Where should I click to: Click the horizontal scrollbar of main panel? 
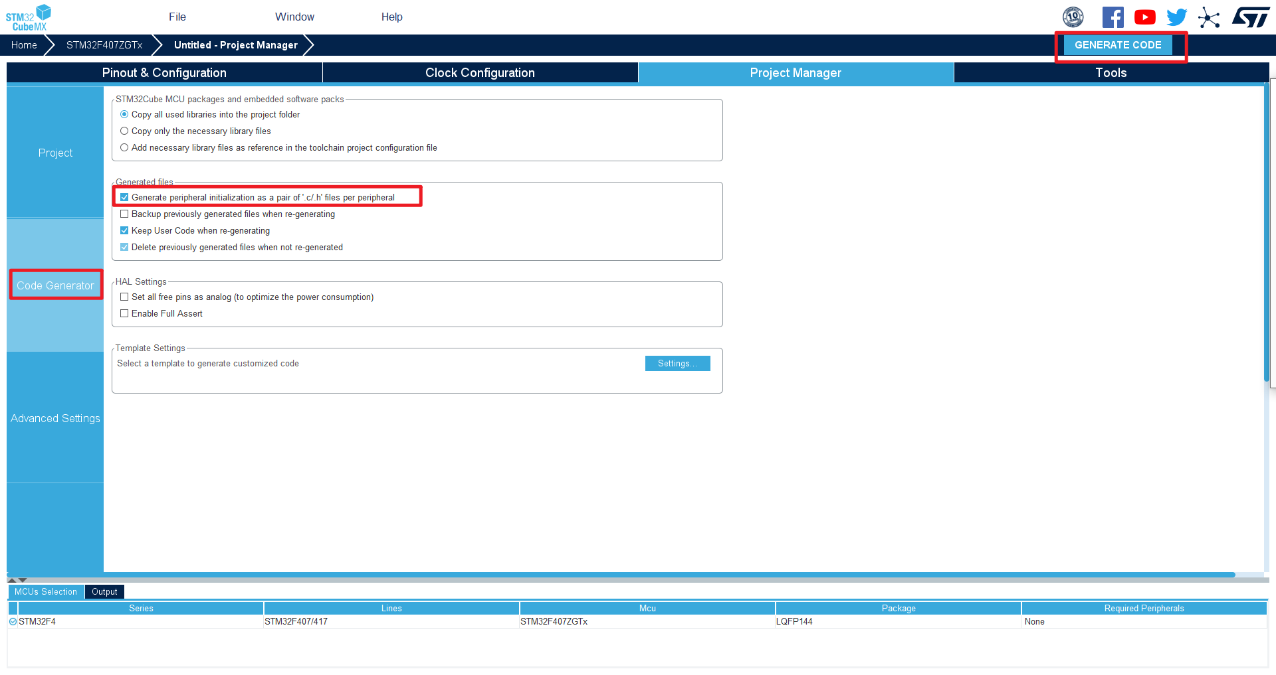[621, 575]
